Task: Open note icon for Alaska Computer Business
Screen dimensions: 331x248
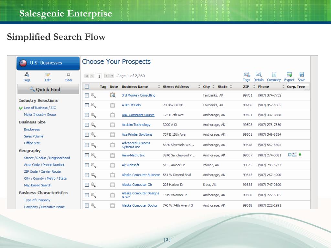Action: point(112,175)
